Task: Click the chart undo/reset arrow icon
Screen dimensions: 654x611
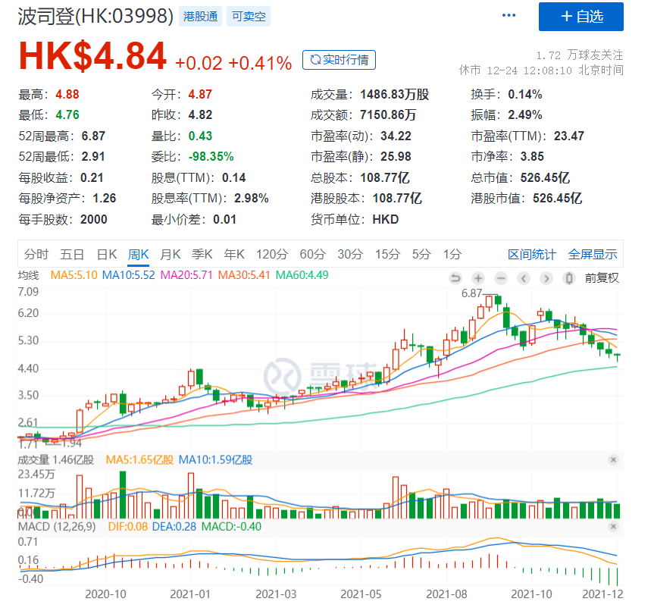Action: pos(456,278)
